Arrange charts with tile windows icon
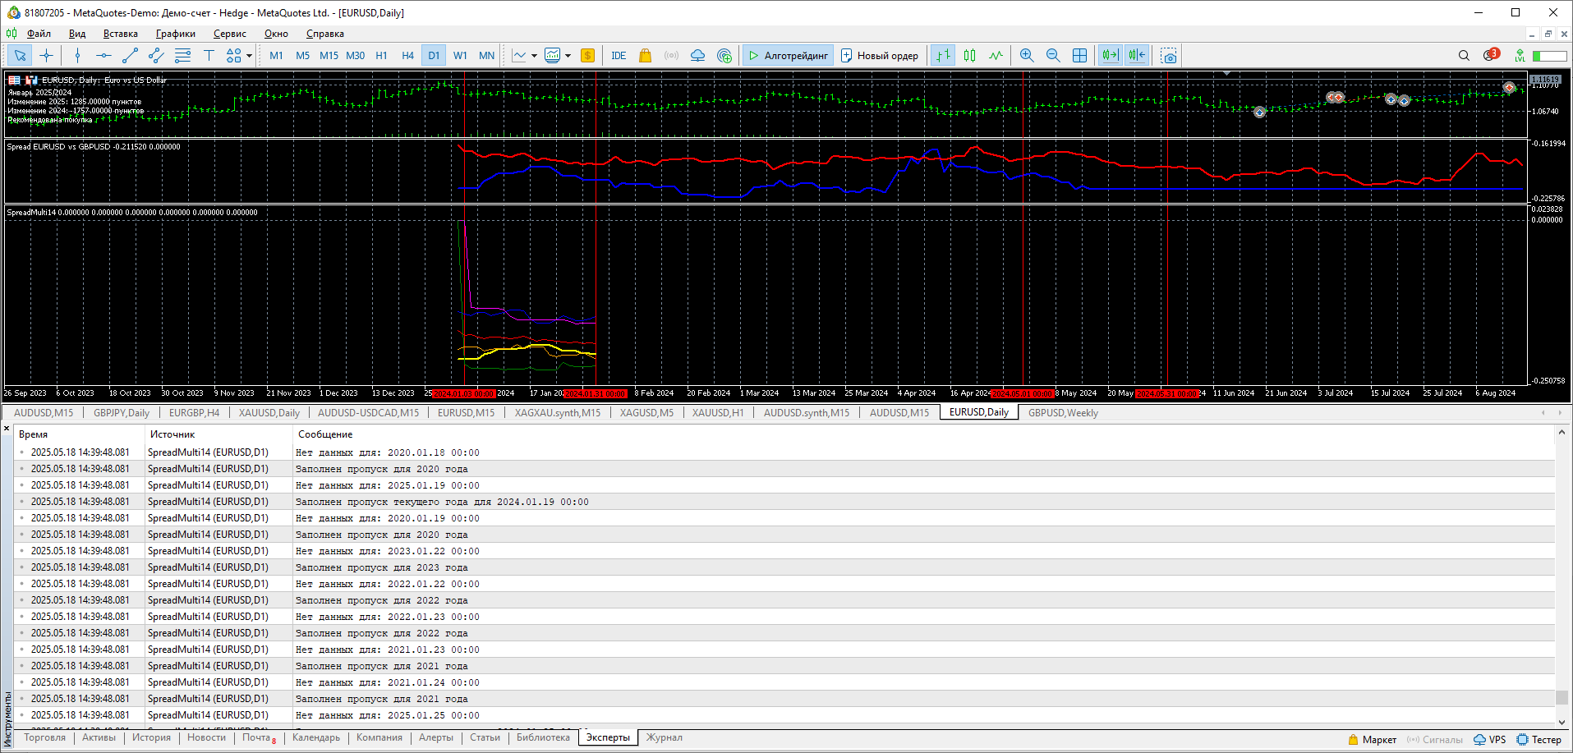This screenshot has height=753, width=1573. [x=1079, y=56]
